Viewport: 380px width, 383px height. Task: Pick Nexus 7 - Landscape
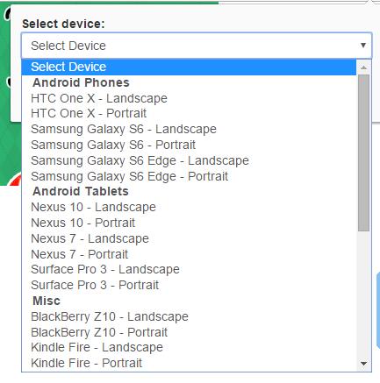(x=189, y=238)
